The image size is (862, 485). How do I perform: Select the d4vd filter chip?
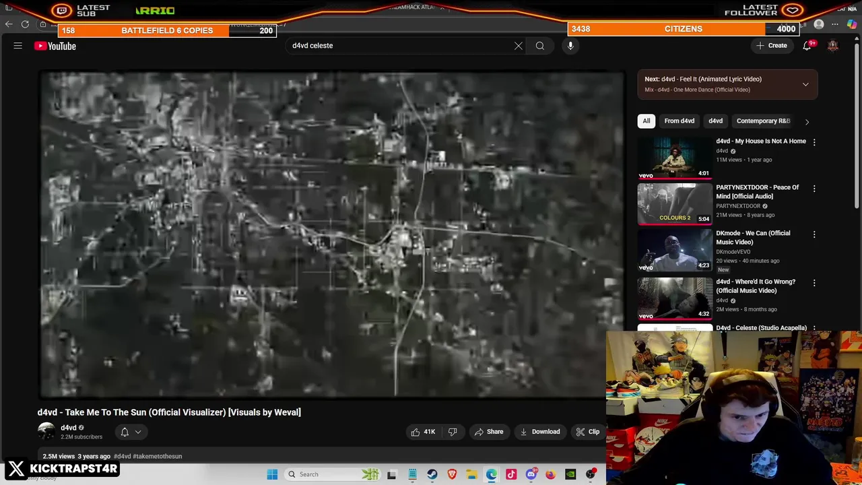pos(715,121)
